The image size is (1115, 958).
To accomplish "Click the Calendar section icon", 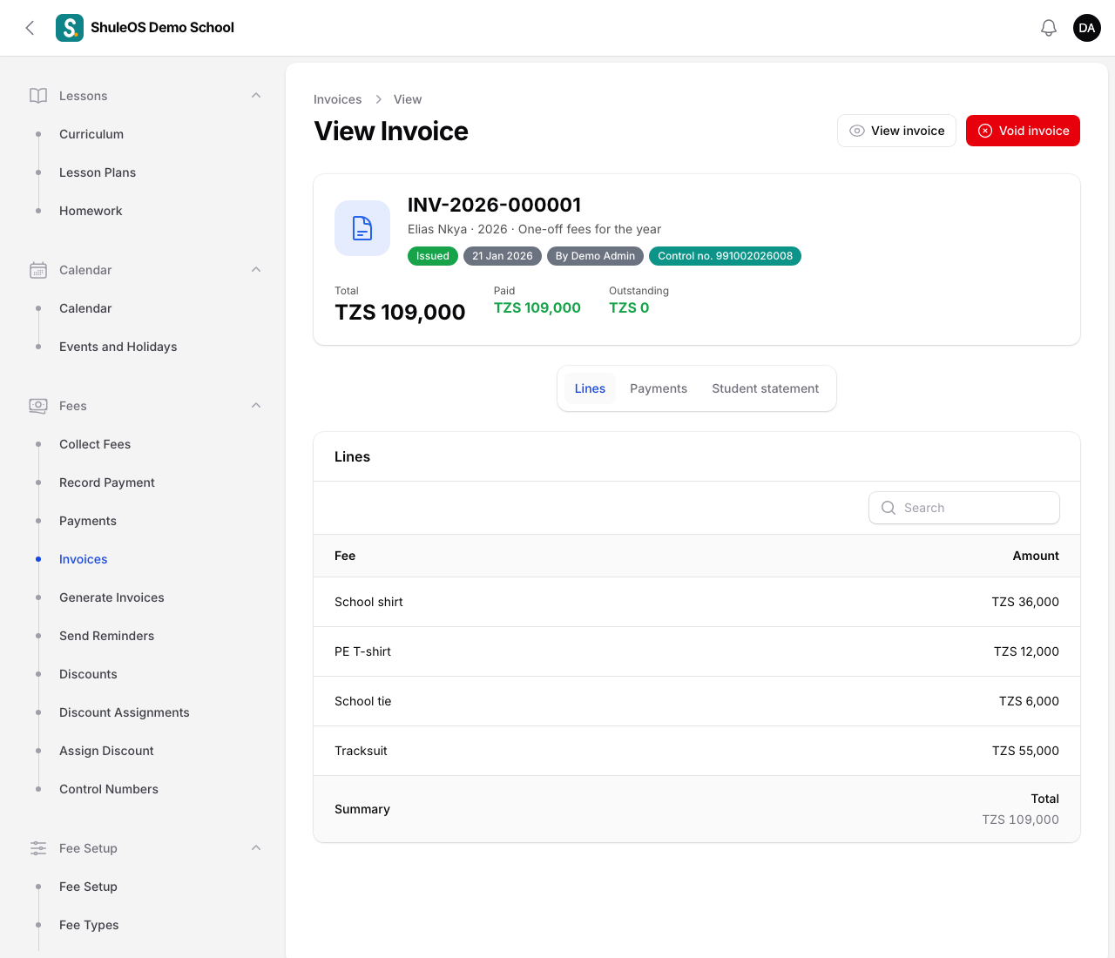I will coord(38,270).
